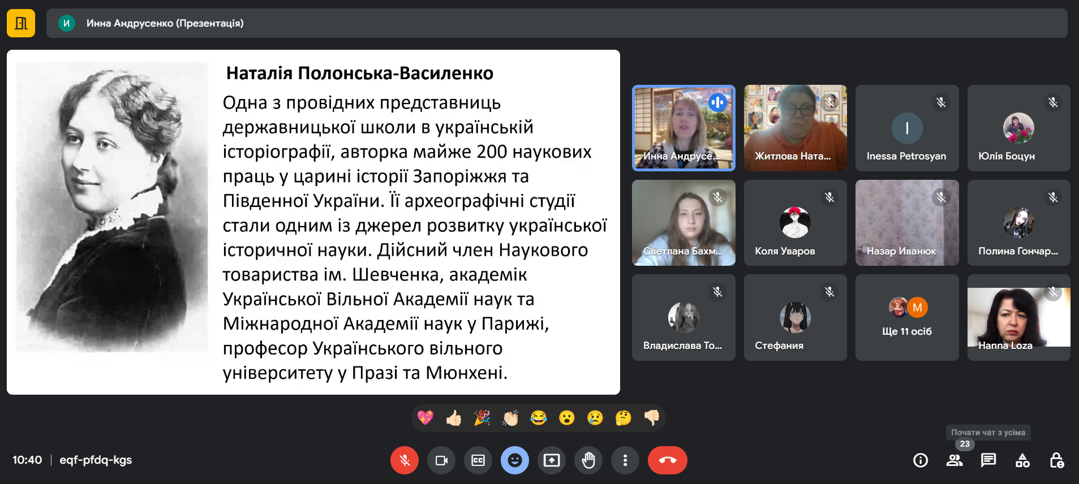
Task: Raise your hand in the meeting
Action: (x=588, y=460)
